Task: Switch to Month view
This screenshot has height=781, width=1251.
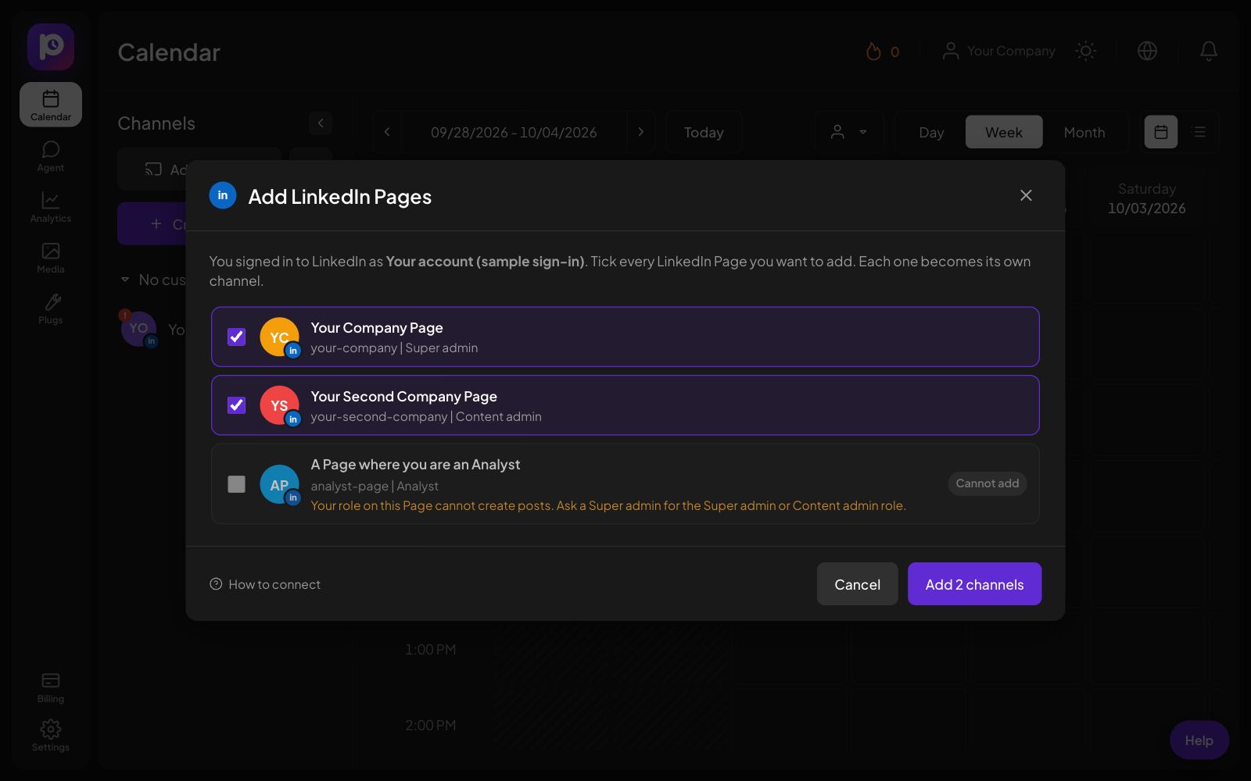Action: [1084, 132]
